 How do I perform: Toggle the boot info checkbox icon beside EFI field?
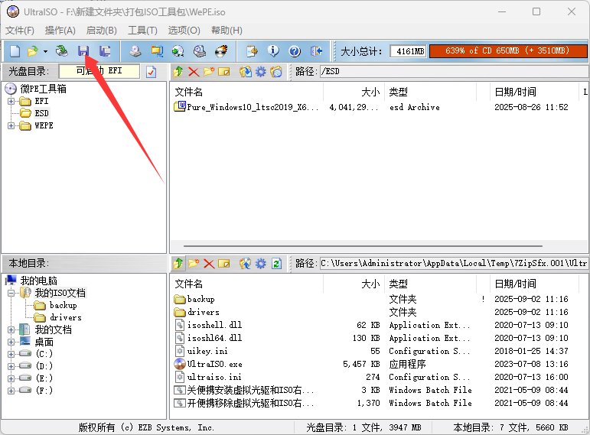[x=151, y=72]
